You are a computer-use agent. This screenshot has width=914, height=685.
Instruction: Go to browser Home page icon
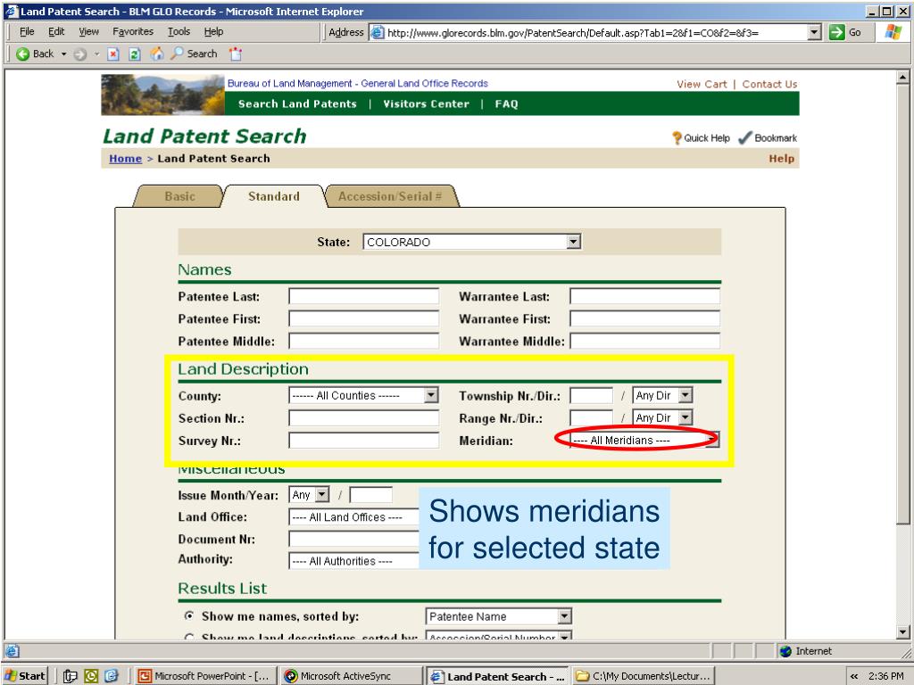click(x=157, y=54)
